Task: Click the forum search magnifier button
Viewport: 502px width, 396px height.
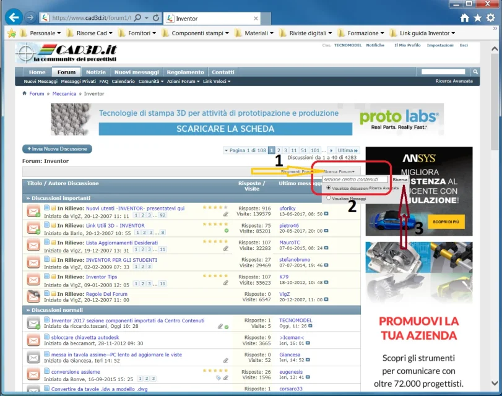Action: [475, 72]
